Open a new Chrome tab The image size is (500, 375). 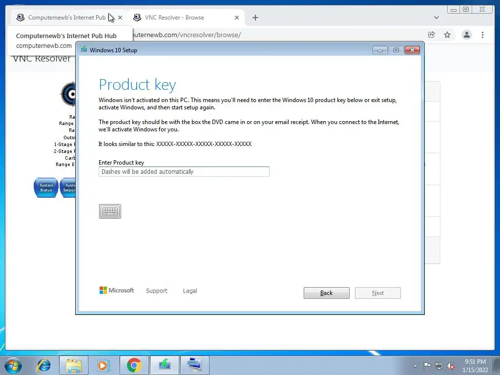(x=255, y=18)
